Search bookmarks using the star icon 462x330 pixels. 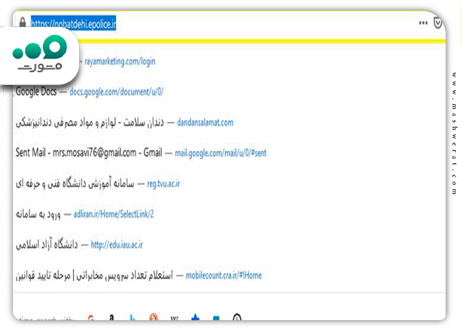click(x=195, y=317)
